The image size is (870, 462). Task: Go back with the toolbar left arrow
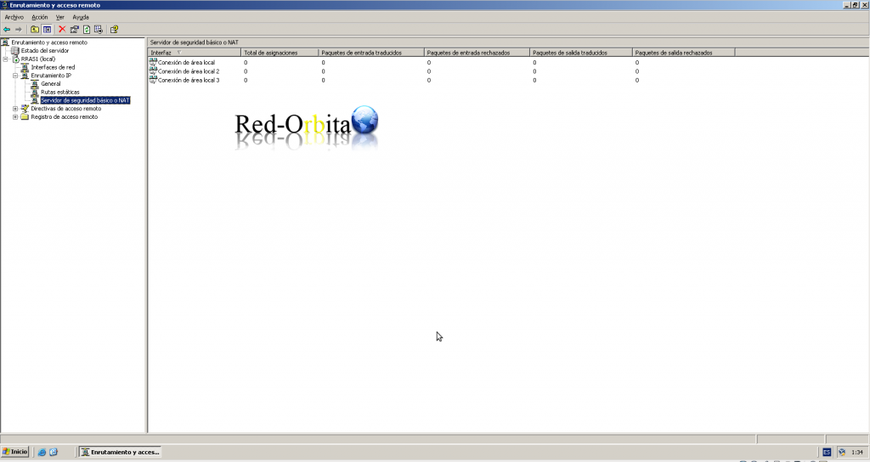7,30
